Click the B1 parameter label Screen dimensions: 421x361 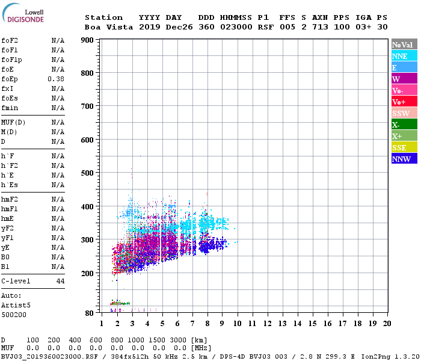(5, 267)
